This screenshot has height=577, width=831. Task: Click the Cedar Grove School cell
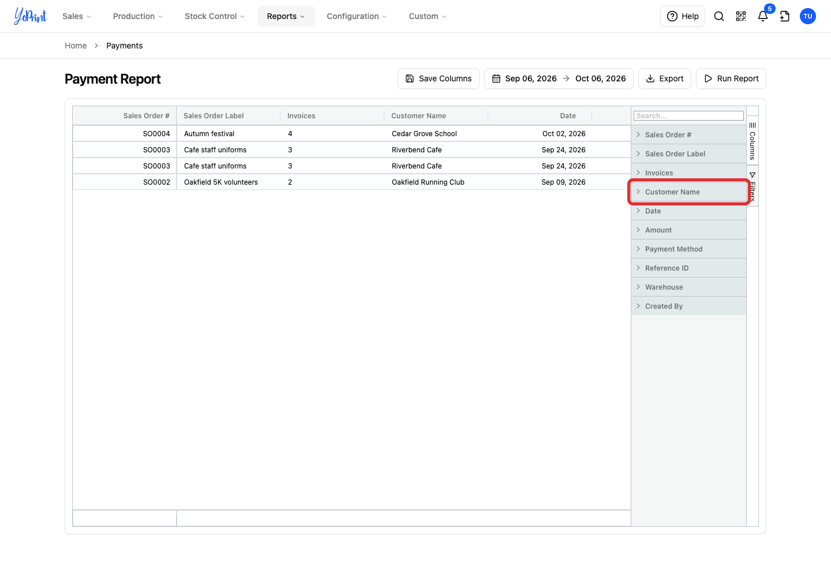pyautogui.click(x=436, y=133)
